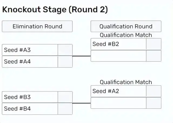Click the empty team slot below Seed #B2
The width and height of the screenshot is (173, 123).
point(118,56)
